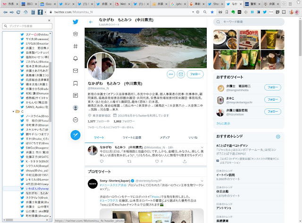
Task: Open #ことばで遊べコトダマン trend
Action: [x=232, y=146]
